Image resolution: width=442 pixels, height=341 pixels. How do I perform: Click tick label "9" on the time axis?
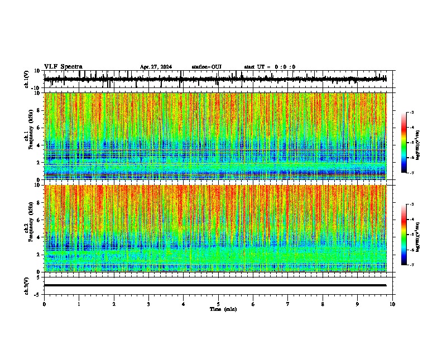pyautogui.click(x=357, y=304)
